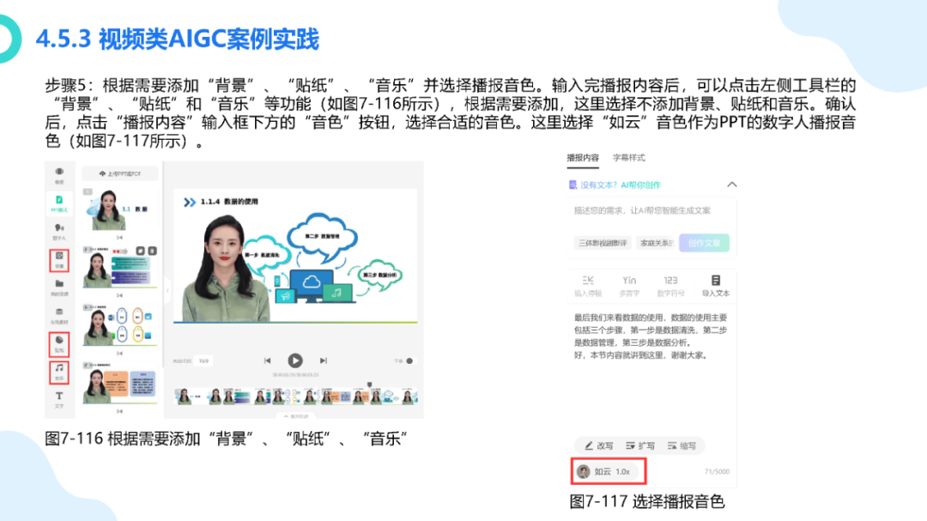Select the PPT模式 sidebar icon
927x521 pixels.
tap(59, 203)
